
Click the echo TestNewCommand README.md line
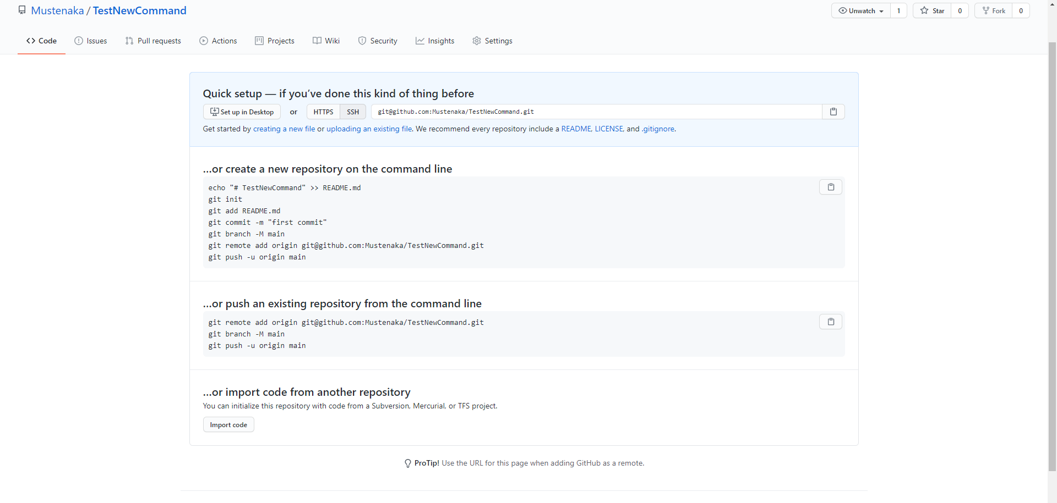(285, 187)
